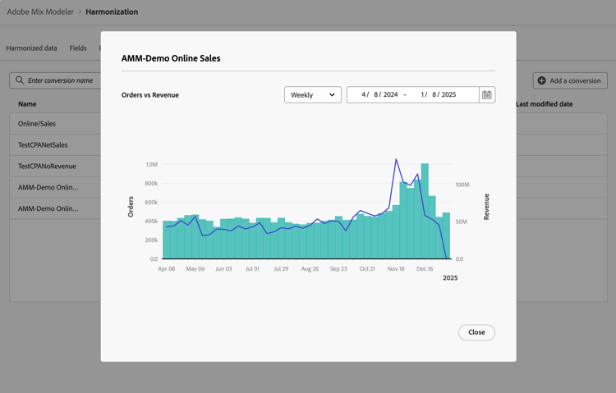Screen dimensions: 616x393
Task: Open the calendar date picker icon
Action: (487, 94)
